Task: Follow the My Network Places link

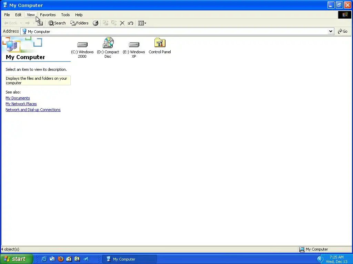Action: point(21,104)
